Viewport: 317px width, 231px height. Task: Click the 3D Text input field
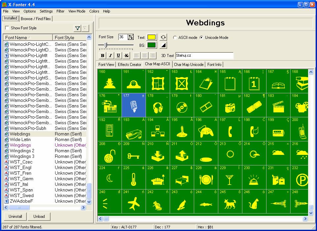204,55
